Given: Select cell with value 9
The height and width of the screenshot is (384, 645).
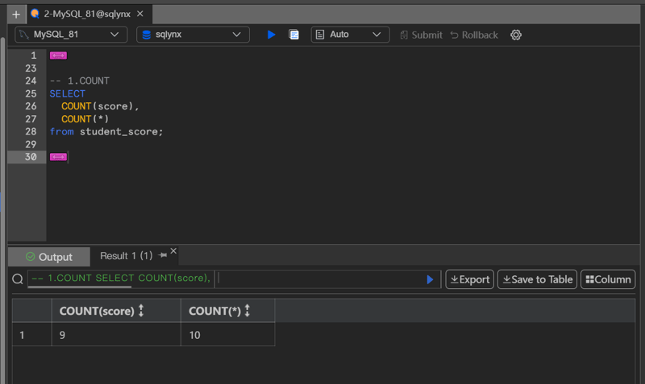Looking at the screenshot, I should click(116, 335).
